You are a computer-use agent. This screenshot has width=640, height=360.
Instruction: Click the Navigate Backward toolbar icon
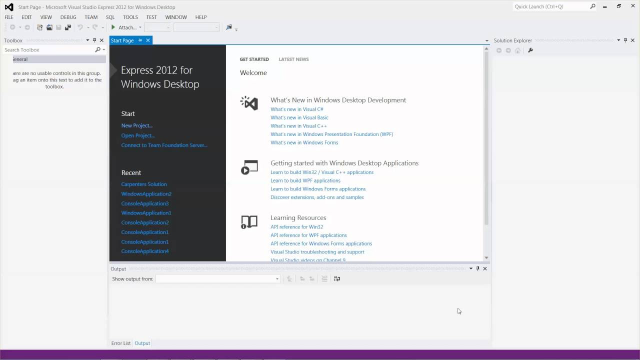coord(12,27)
